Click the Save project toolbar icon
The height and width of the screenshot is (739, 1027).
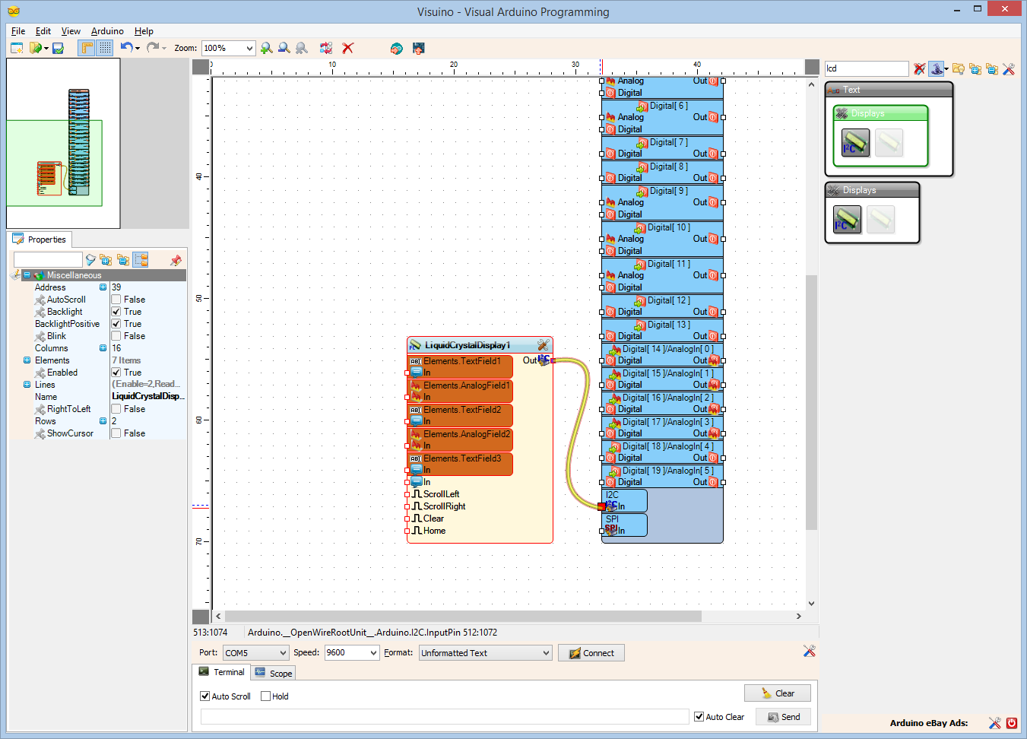[x=58, y=48]
